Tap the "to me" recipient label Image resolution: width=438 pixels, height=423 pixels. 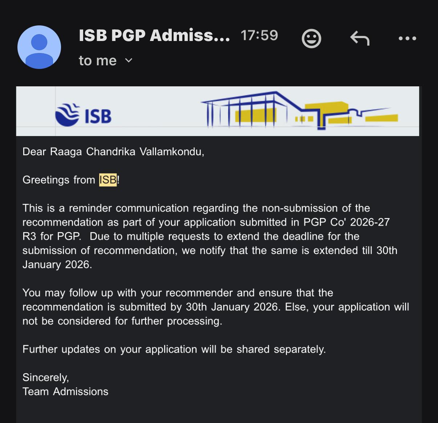click(x=97, y=61)
